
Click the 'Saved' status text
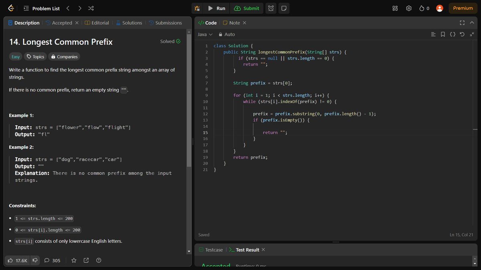[x=204, y=235]
